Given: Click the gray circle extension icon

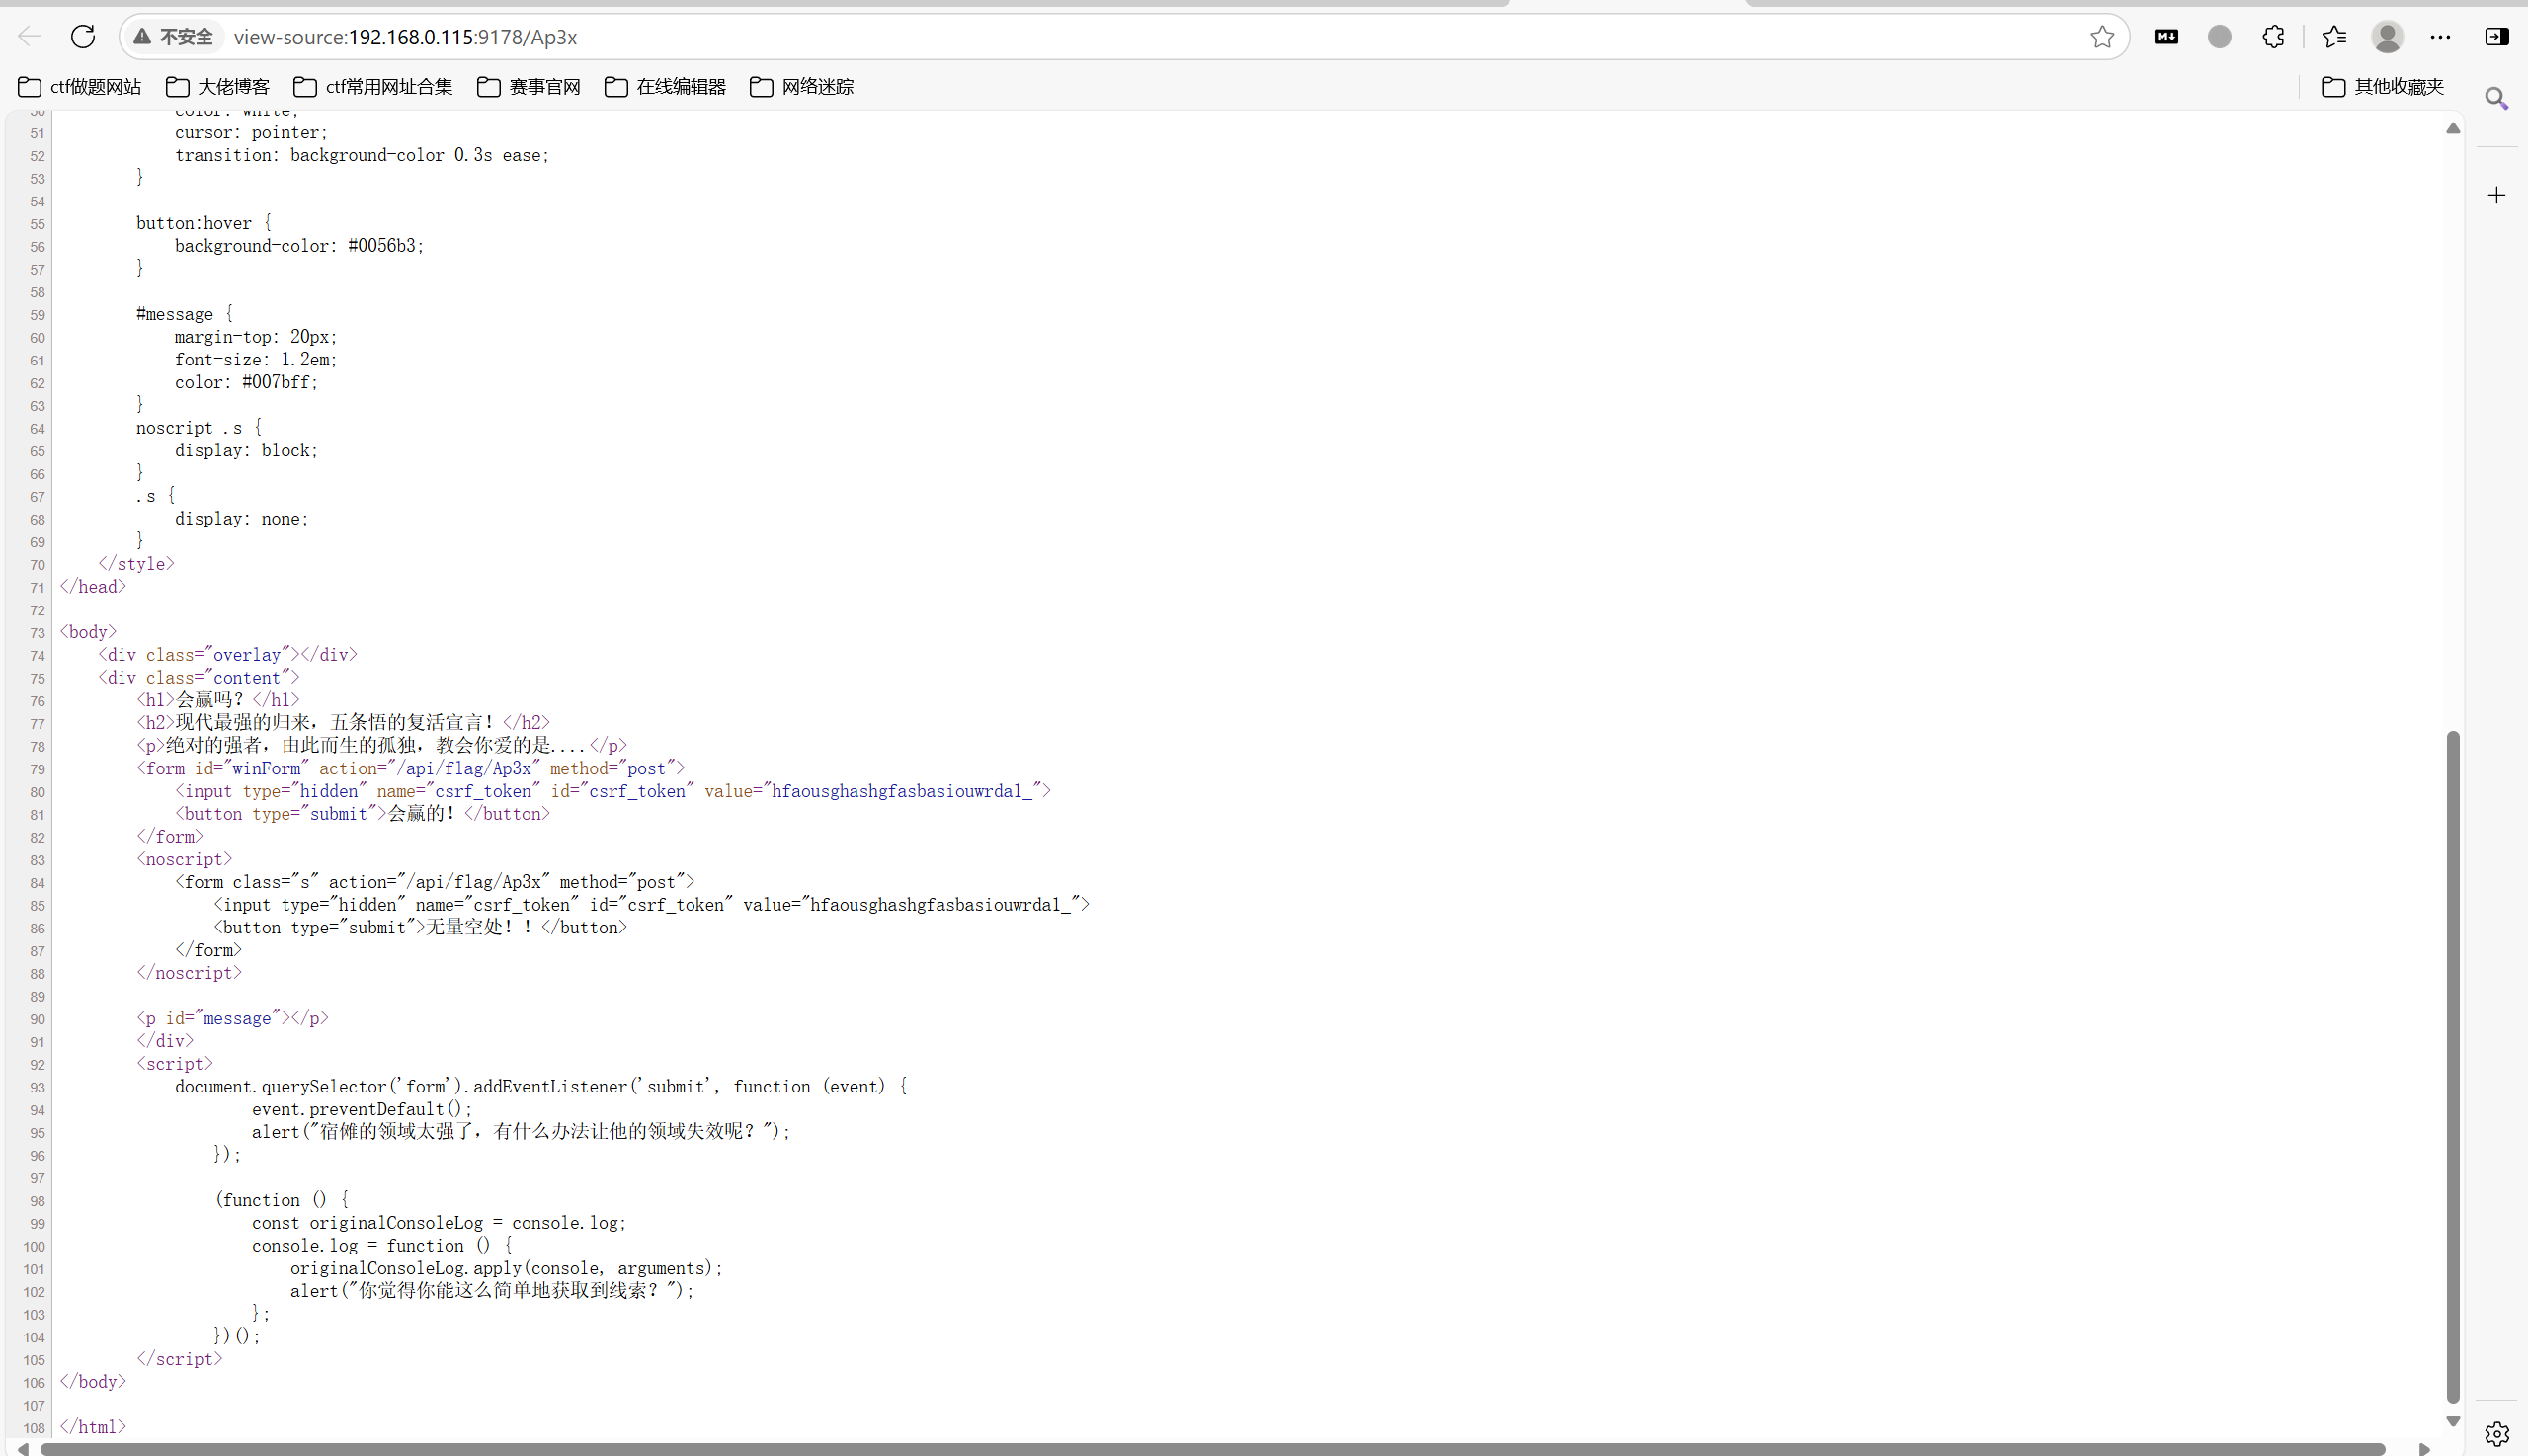Looking at the screenshot, I should pos(2219,37).
